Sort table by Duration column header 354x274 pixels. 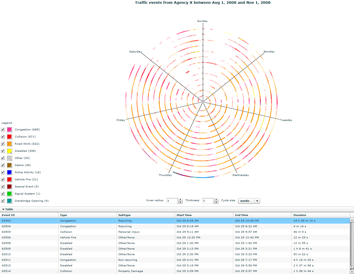(x=300, y=215)
